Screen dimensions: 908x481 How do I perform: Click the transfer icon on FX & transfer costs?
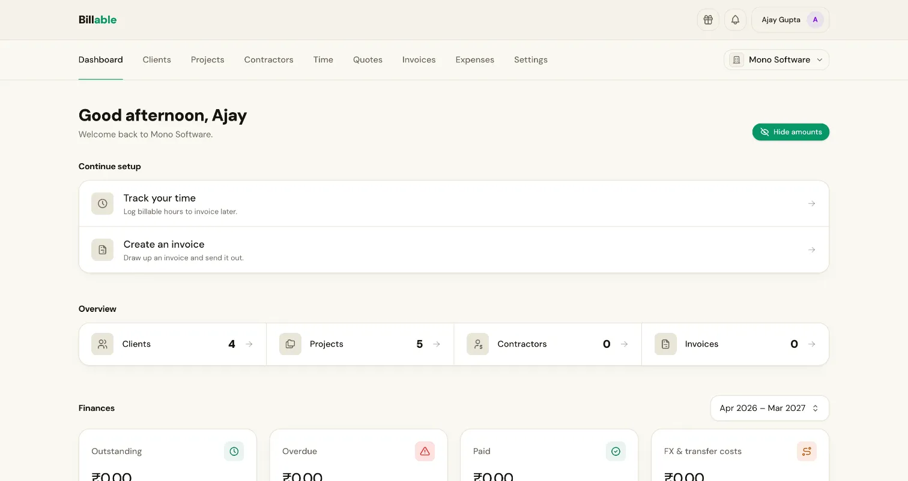tap(807, 451)
